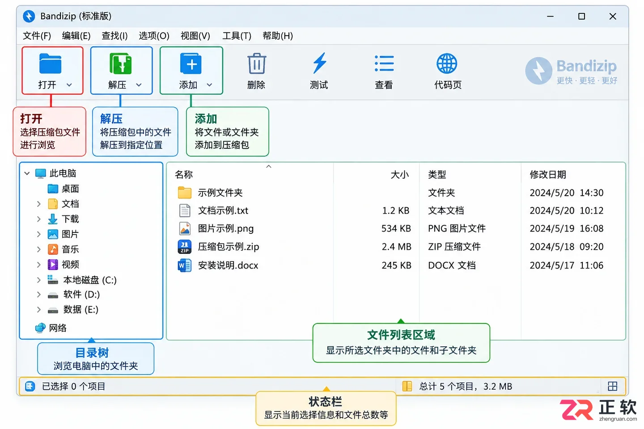Click the Bandizip logo on toolbar right
Image resolution: width=644 pixels, height=429 pixels.
(x=571, y=71)
